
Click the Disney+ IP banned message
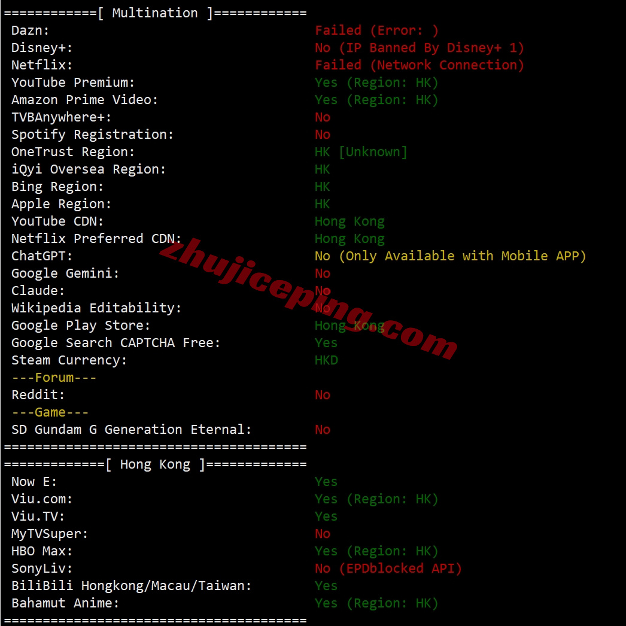[x=419, y=48]
